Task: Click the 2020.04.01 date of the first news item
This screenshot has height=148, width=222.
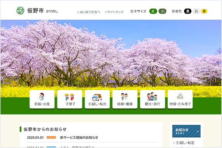Action: tap(35, 138)
